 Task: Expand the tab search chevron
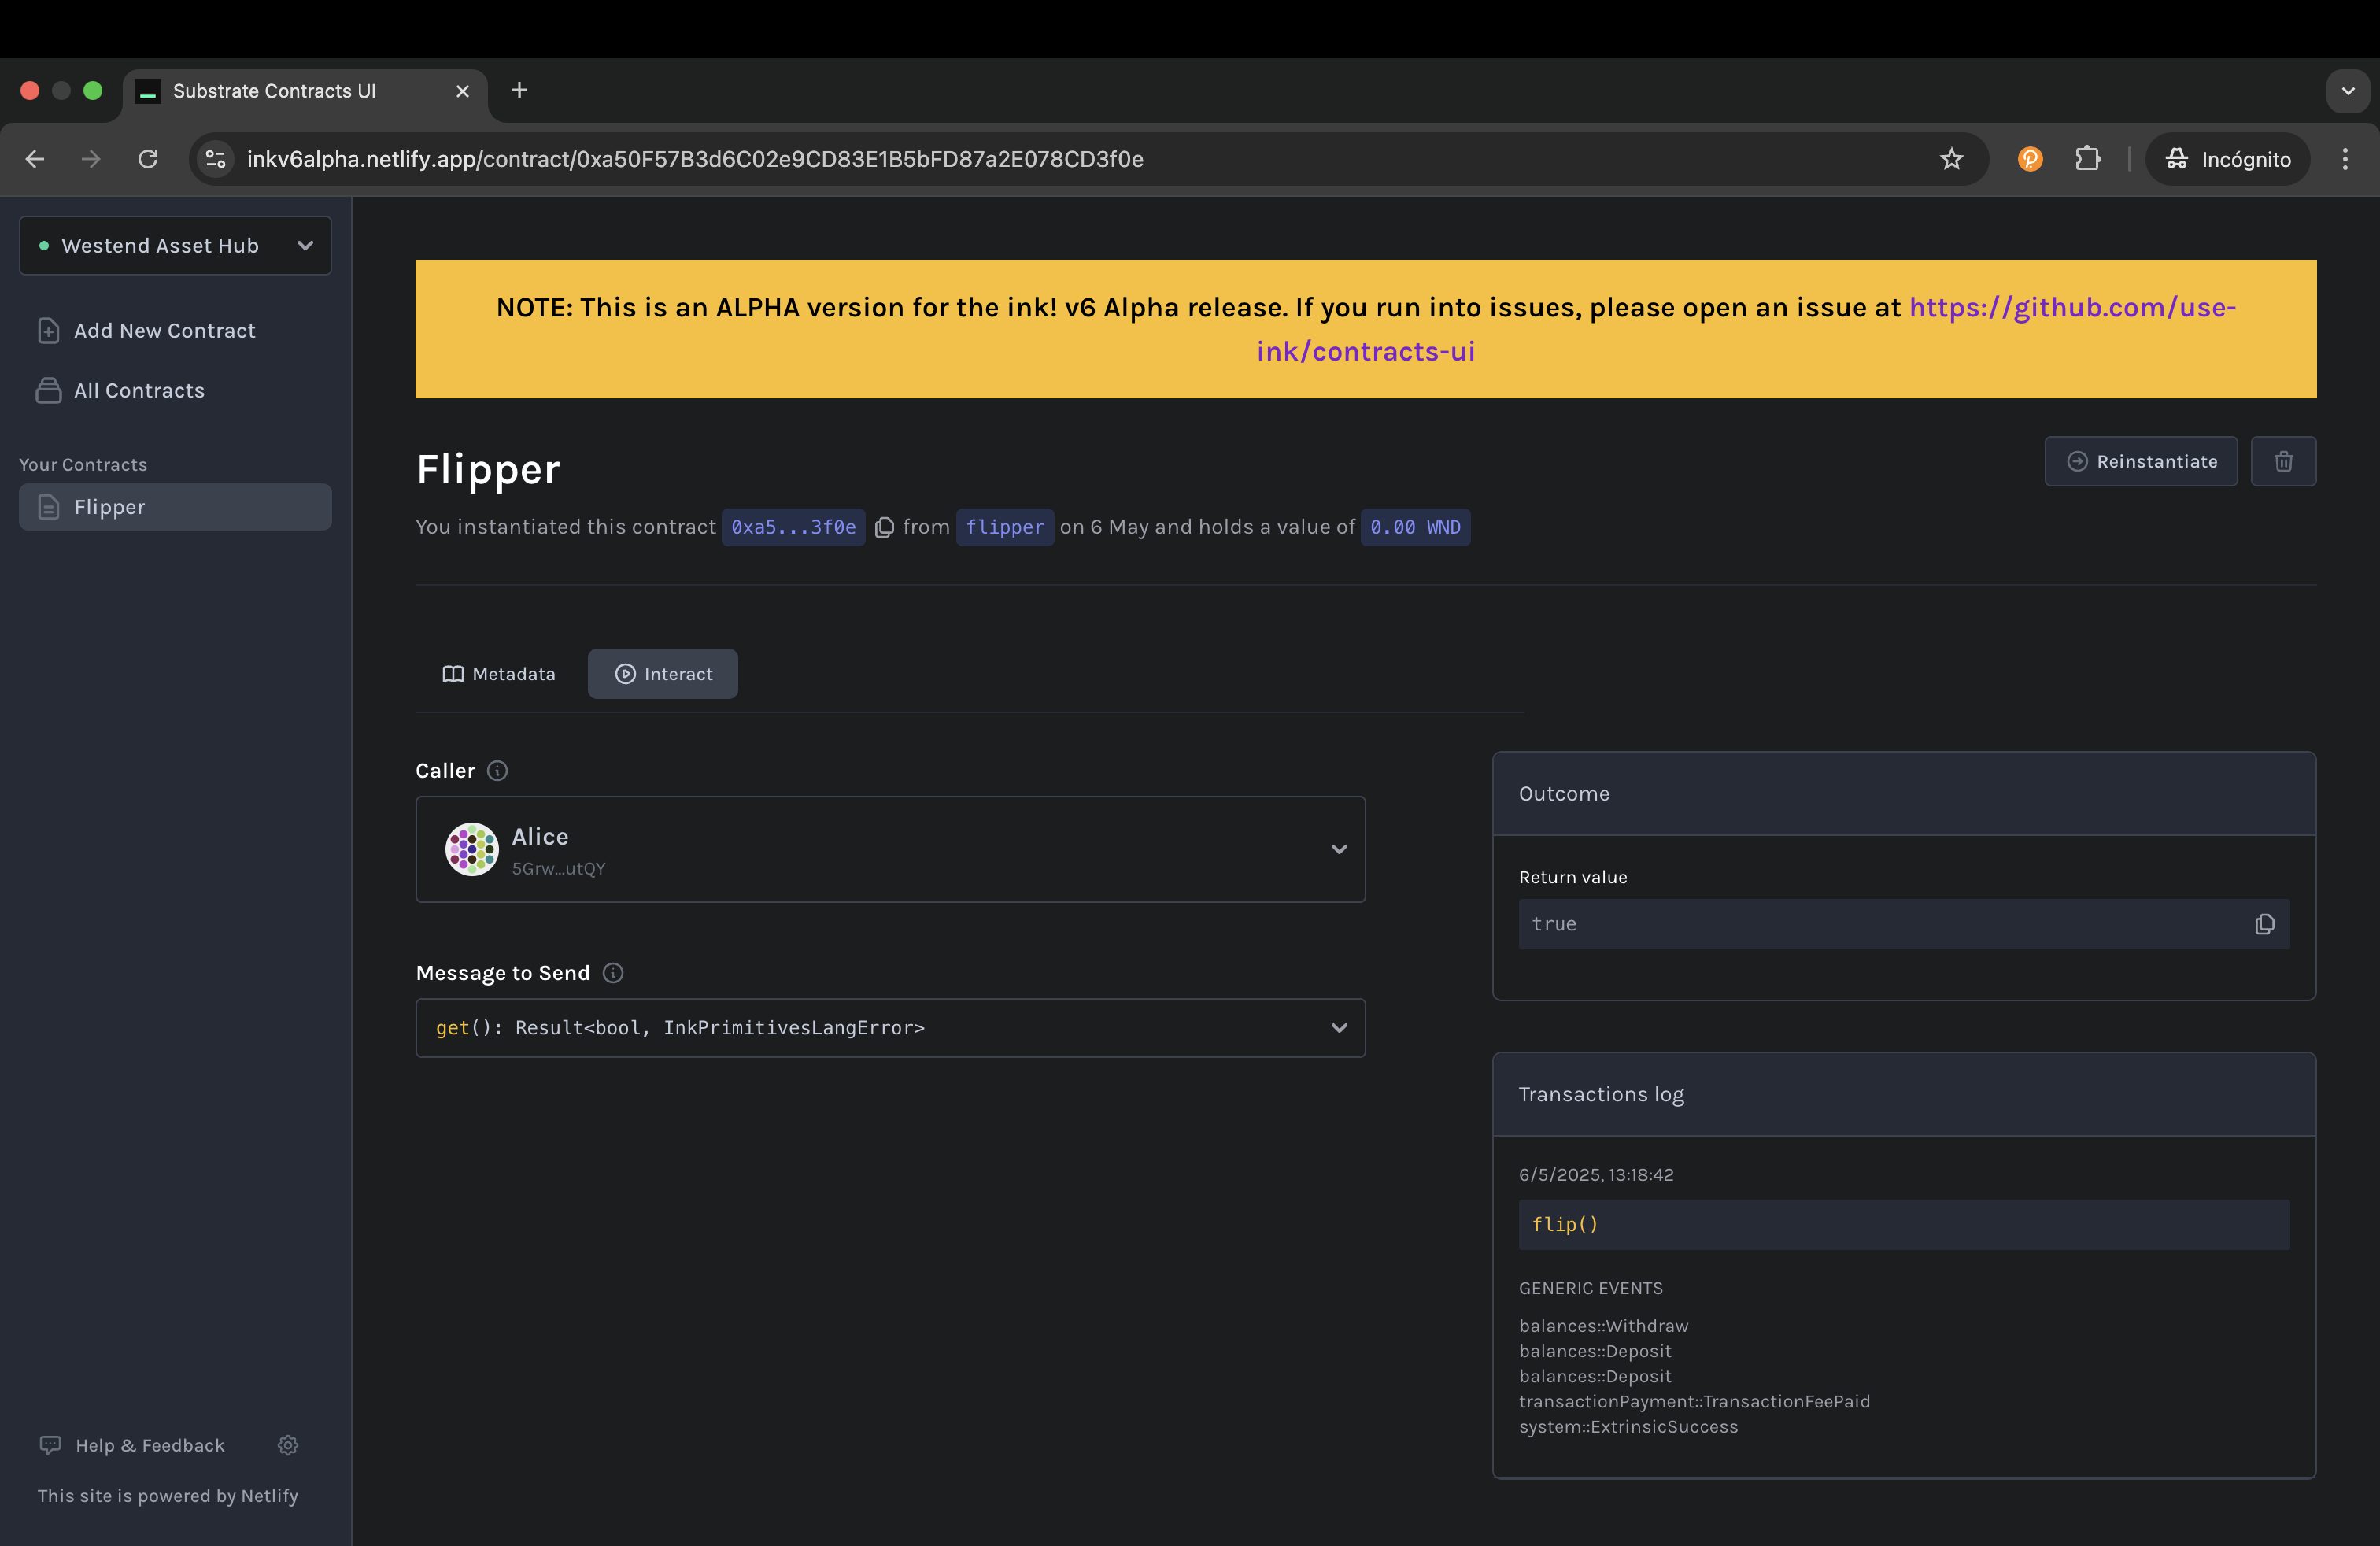coord(2347,91)
